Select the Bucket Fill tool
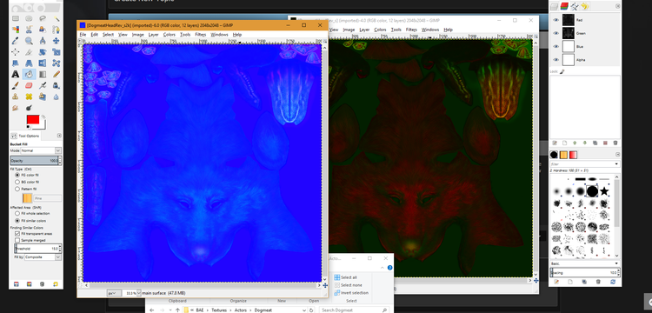The height and width of the screenshot is (313, 652). (x=29, y=74)
